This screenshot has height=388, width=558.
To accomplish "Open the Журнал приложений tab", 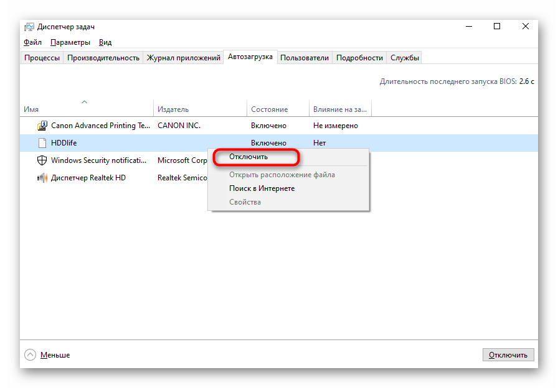I will [x=183, y=58].
